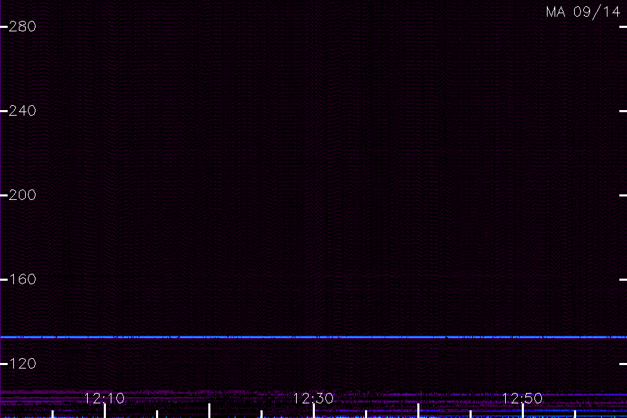Click the 120 frequency axis label
This screenshot has height=418, width=627.
22,364
